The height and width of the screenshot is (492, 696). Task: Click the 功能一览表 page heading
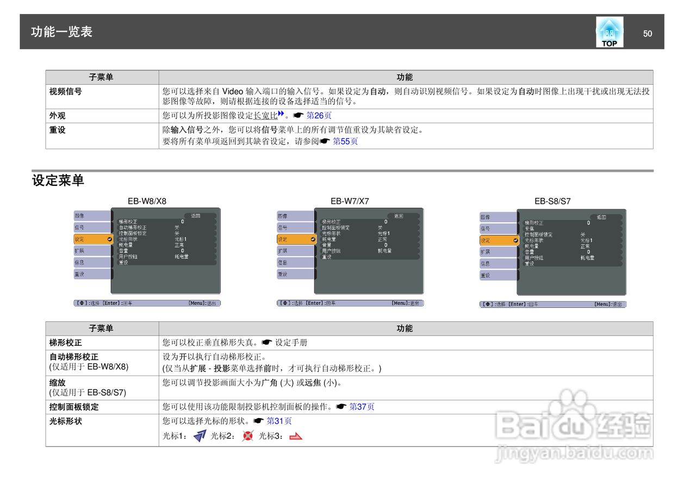tap(62, 32)
